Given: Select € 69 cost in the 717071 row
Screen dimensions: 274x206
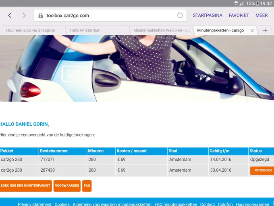Looking at the screenshot, I should pos(141,160).
